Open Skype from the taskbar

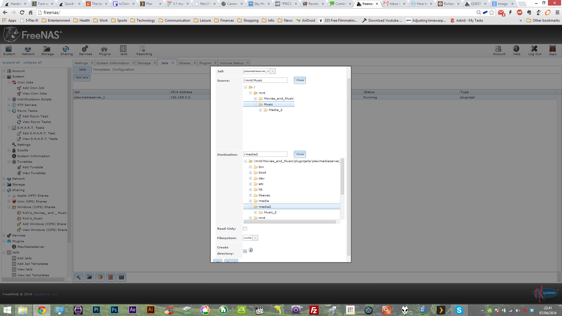coord(459,310)
